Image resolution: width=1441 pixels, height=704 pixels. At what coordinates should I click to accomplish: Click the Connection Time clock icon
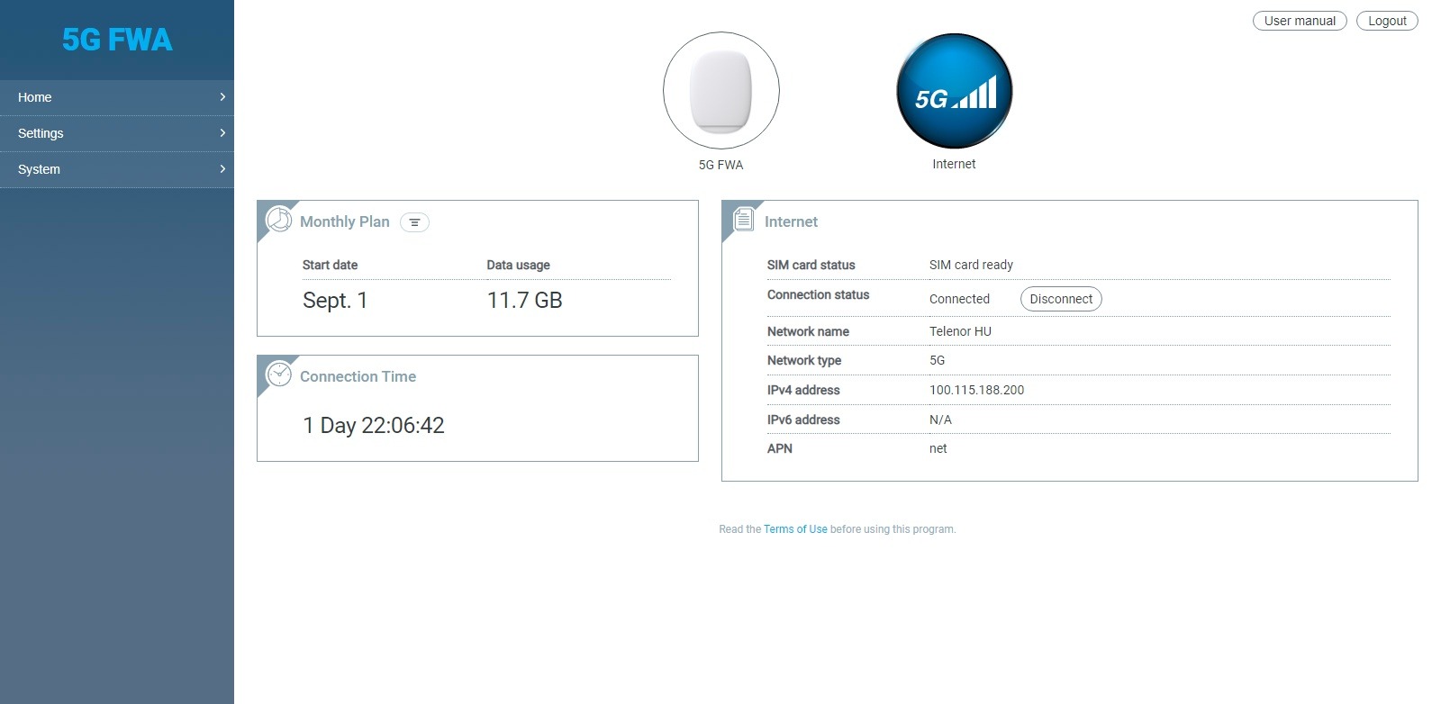(x=279, y=374)
